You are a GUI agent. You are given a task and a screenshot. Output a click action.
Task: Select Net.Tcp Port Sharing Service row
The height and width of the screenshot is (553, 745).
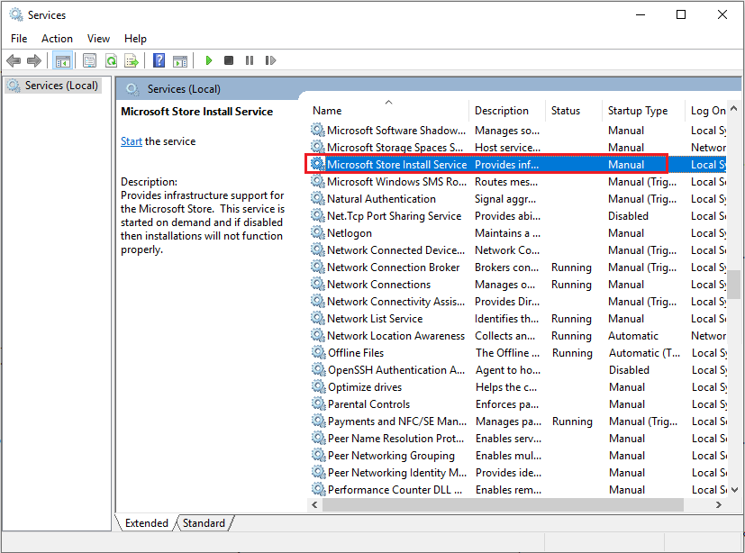(517, 215)
